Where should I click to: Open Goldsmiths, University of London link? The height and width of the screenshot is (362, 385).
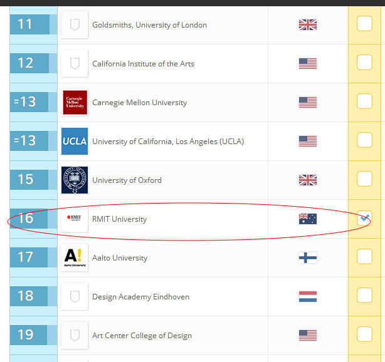click(x=149, y=25)
